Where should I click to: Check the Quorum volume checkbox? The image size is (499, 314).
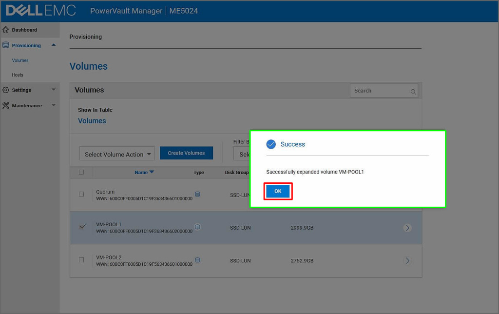[x=81, y=194]
